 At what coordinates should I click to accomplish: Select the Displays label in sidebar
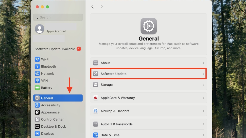click(x=47, y=134)
